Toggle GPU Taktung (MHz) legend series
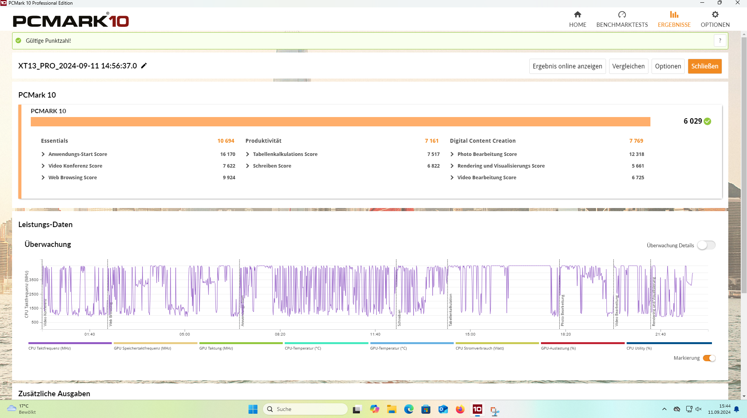The width and height of the screenshot is (747, 418). pos(241,346)
